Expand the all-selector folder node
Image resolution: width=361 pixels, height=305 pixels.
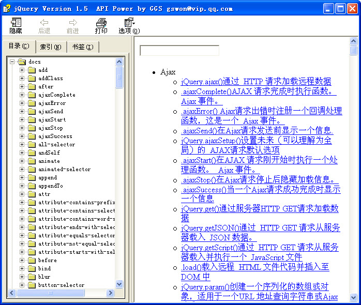[x=22, y=145]
